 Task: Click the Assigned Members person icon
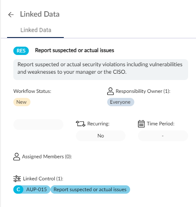[x=17, y=157]
